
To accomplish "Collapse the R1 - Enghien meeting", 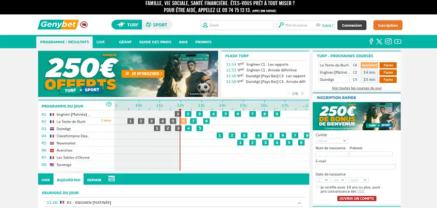I will pyautogui.click(x=300, y=203).
